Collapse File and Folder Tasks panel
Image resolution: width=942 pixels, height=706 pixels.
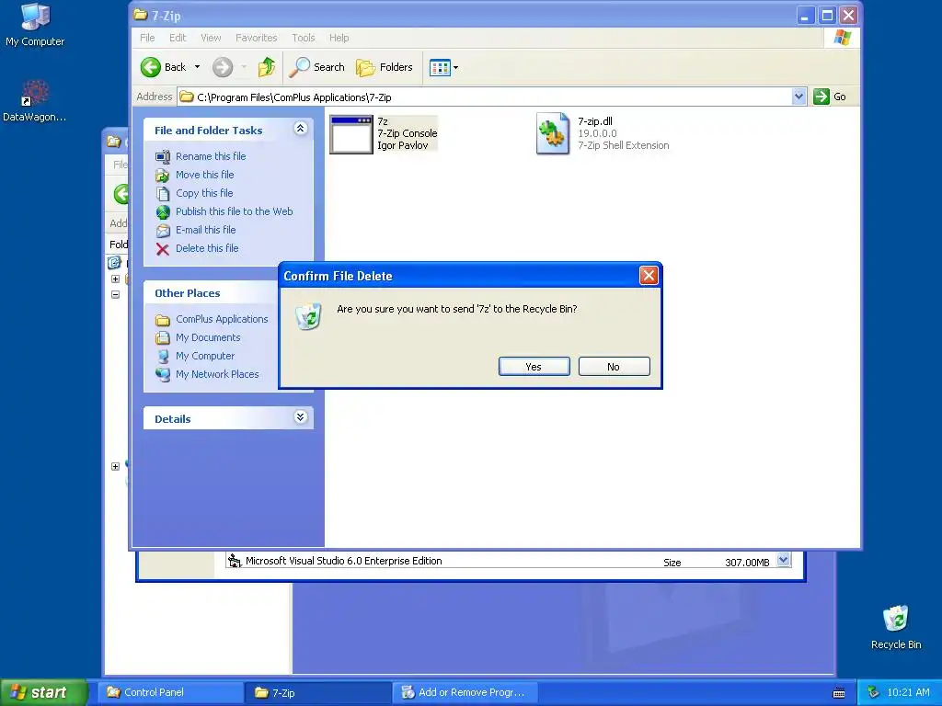(x=301, y=129)
